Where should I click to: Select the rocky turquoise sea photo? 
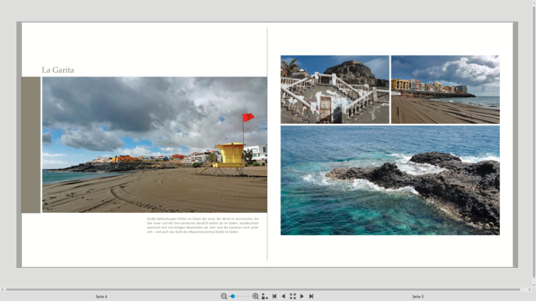coord(390,180)
